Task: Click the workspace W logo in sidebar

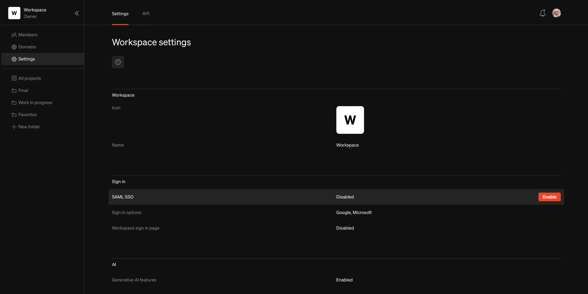Action: (14, 13)
